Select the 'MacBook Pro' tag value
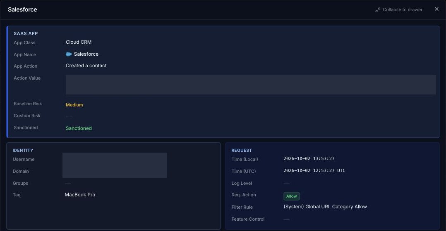This screenshot has width=446, height=231. click(80, 195)
